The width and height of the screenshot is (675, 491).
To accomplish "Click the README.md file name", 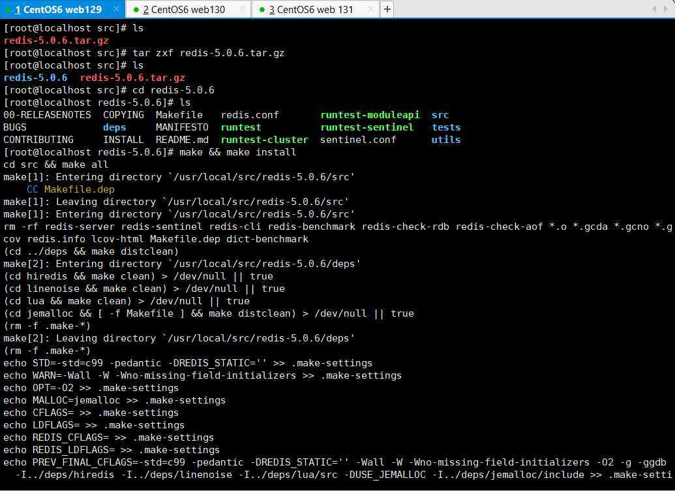I will pos(182,140).
